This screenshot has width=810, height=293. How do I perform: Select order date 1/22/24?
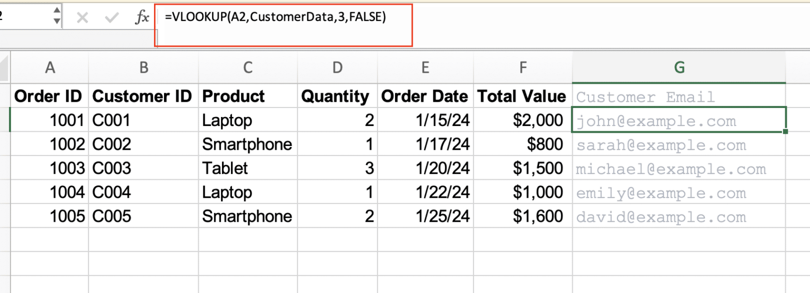425,192
